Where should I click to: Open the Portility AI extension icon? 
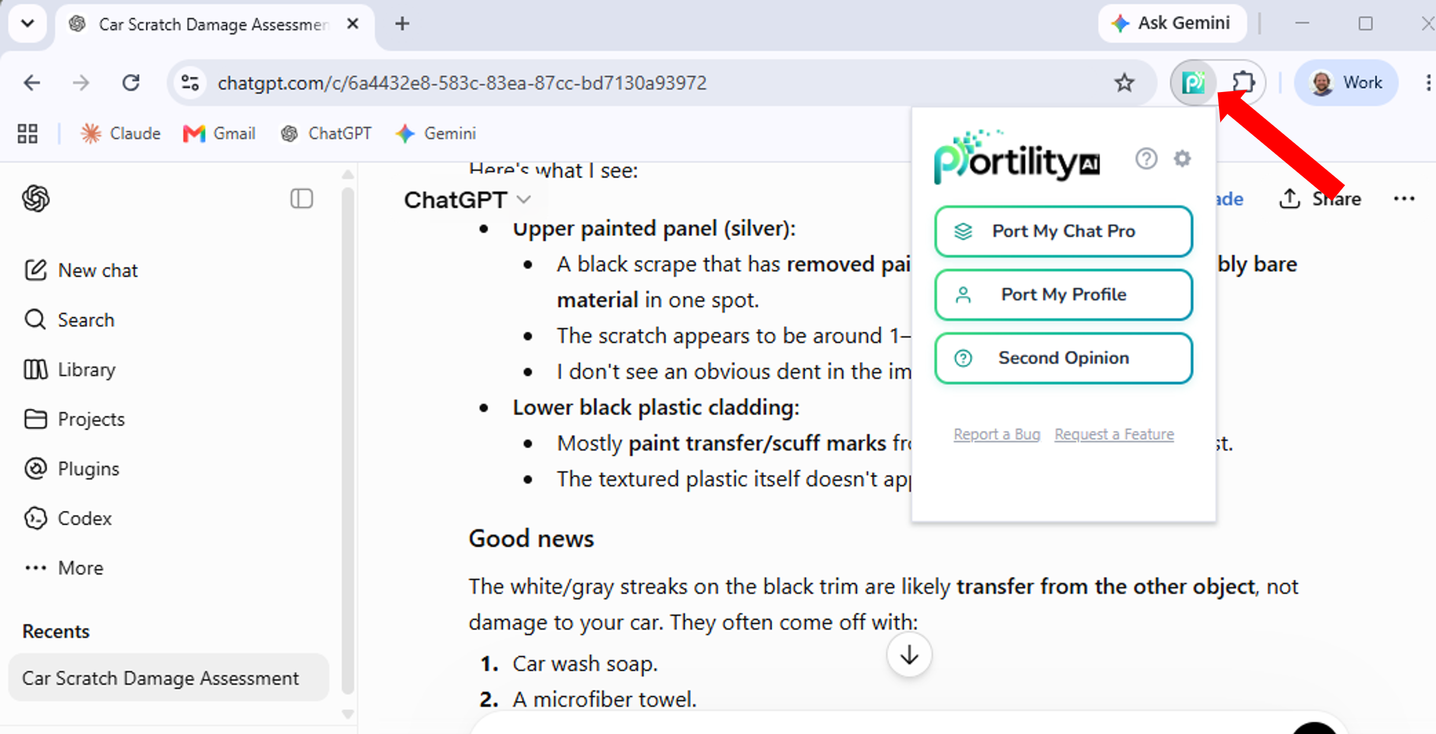point(1193,82)
